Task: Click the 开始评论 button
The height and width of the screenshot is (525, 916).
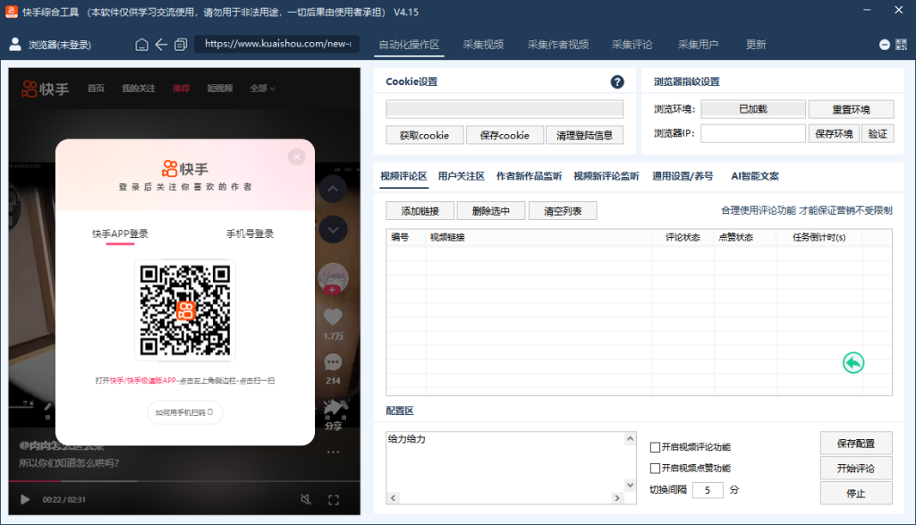Action: point(856,469)
